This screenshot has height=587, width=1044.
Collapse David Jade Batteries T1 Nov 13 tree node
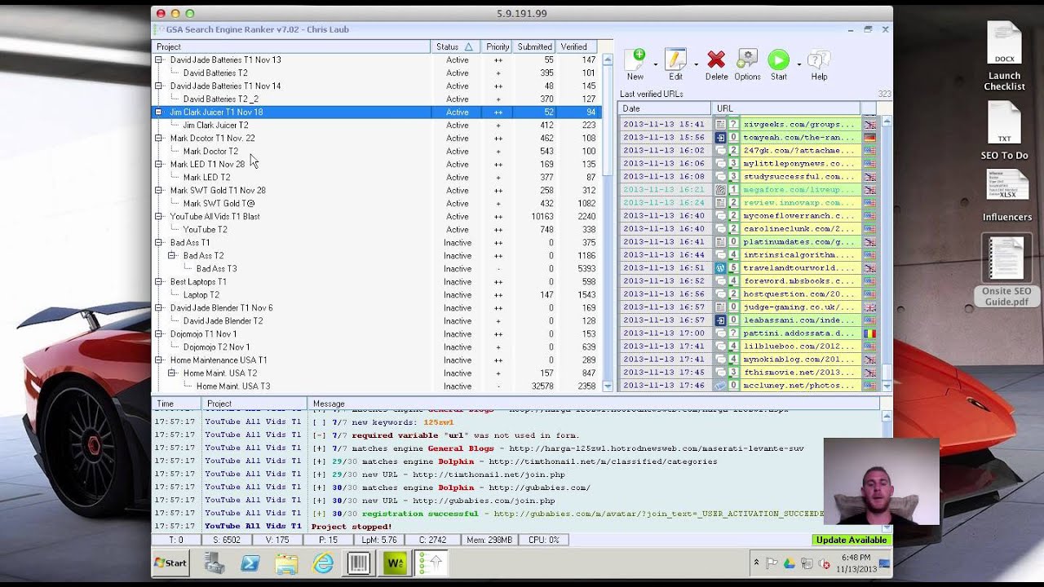coord(158,60)
